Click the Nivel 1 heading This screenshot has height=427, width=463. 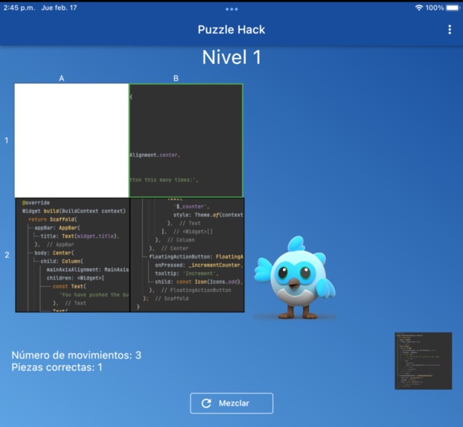tap(231, 57)
